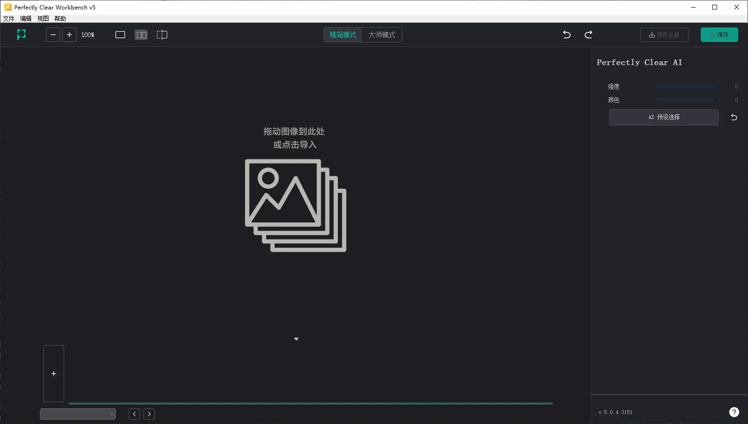
Task: Switch to single image view layout
Action: click(x=120, y=35)
